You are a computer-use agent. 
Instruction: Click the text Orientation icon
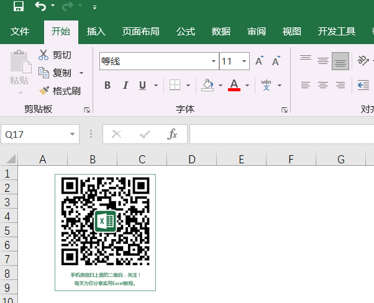coord(363,61)
